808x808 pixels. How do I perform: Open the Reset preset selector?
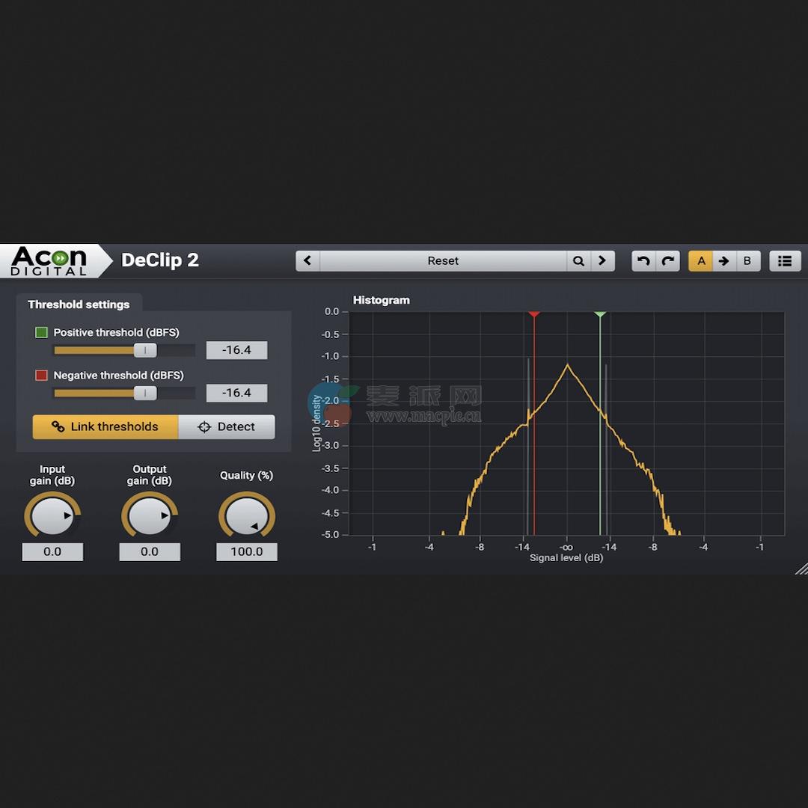[443, 260]
